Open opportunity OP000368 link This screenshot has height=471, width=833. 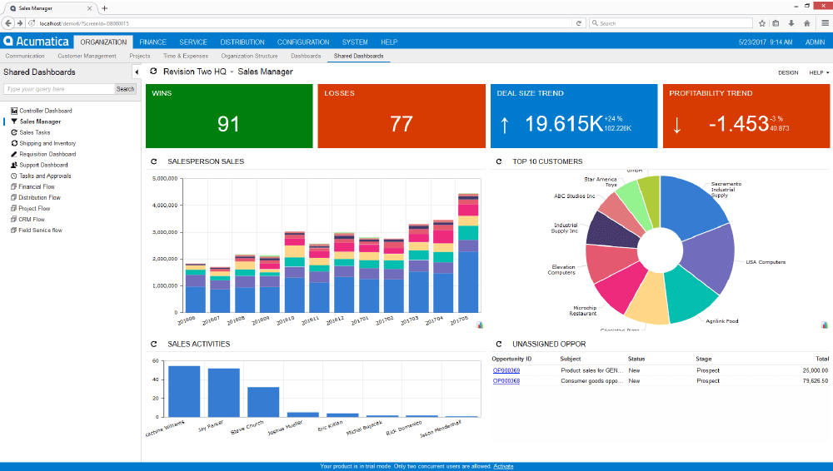tap(506, 381)
